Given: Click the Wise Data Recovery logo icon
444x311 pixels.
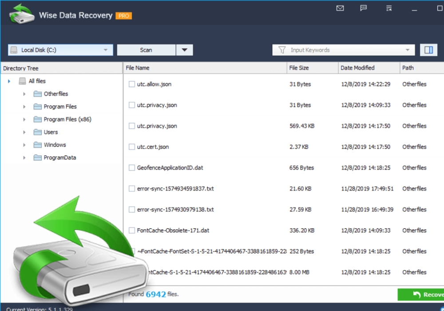Looking at the screenshot, I should pyautogui.click(x=21, y=14).
